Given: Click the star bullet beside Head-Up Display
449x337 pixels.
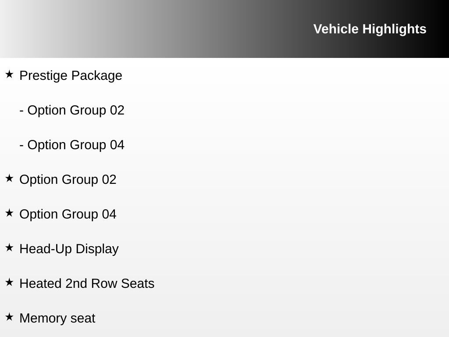Looking at the screenshot, I should point(9,248).
